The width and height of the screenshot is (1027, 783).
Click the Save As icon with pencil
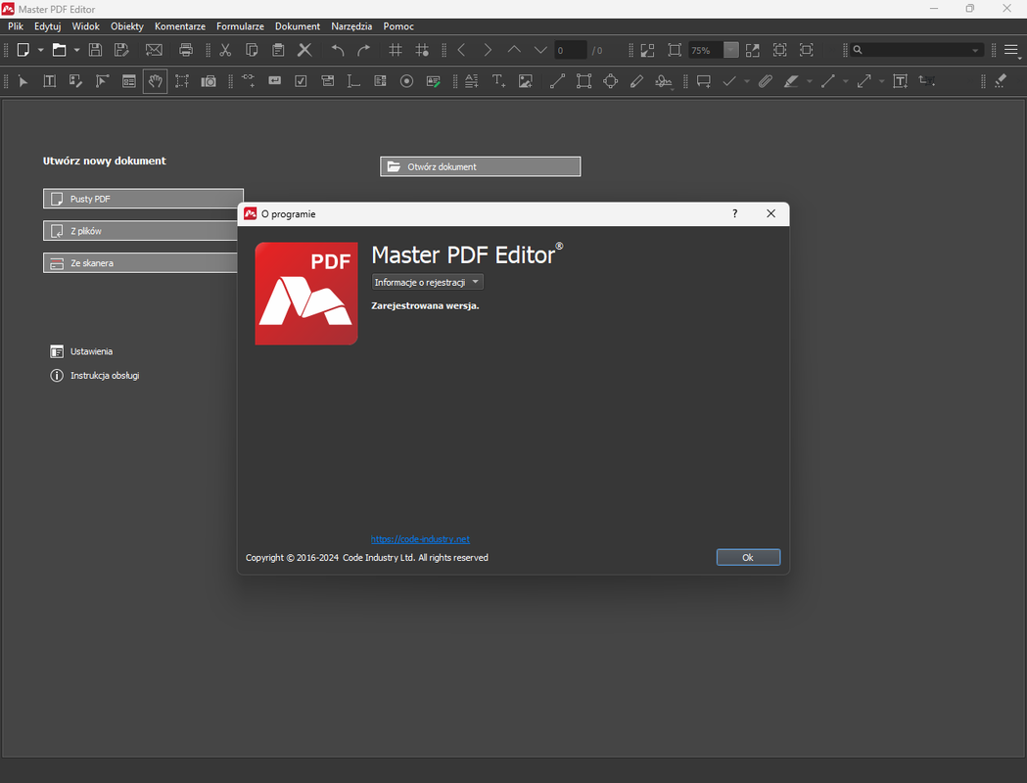[121, 50]
